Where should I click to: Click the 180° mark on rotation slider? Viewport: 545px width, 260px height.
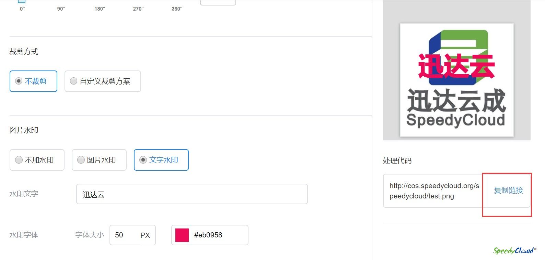100,9
